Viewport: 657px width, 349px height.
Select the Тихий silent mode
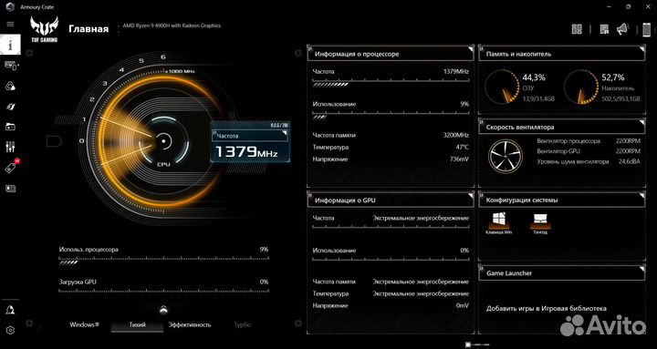137,325
